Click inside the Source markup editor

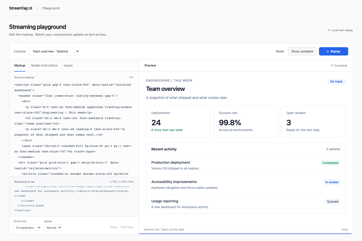pyautogui.click(x=74, y=129)
